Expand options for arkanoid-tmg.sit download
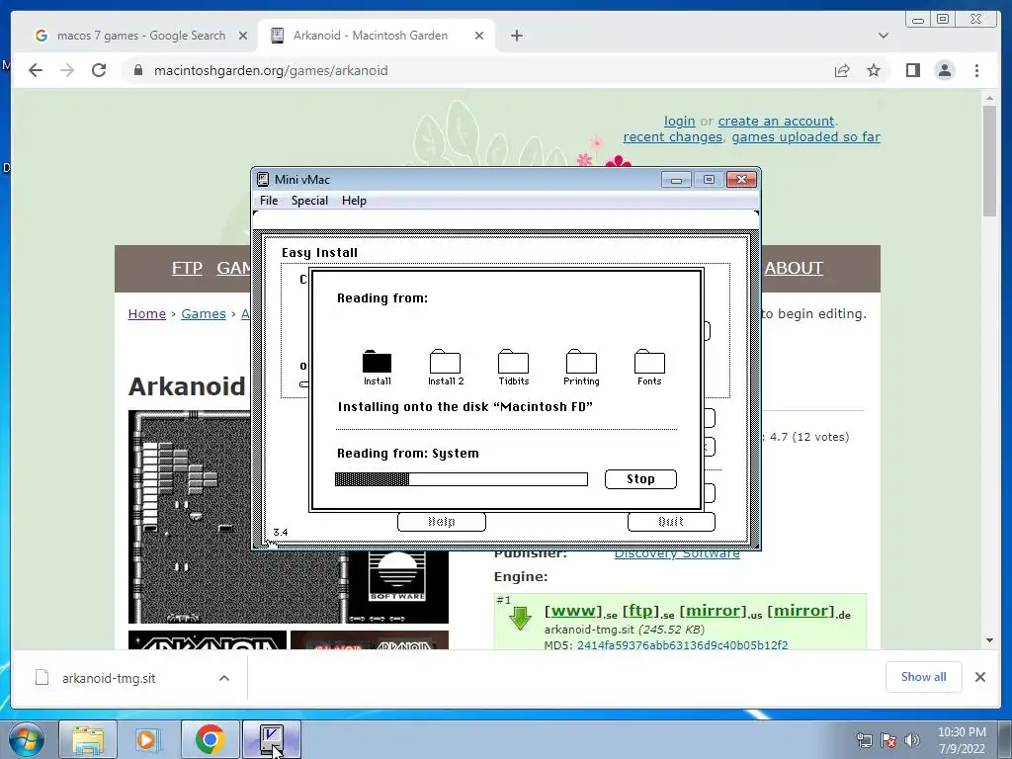Viewport: 1012px width, 759px height. pos(224,678)
